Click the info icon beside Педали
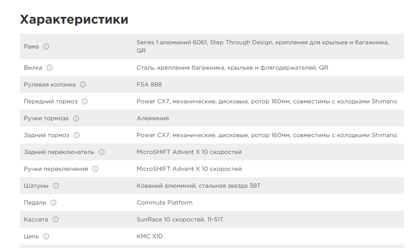The height and width of the screenshot is (248, 417). tap(54, 202)
